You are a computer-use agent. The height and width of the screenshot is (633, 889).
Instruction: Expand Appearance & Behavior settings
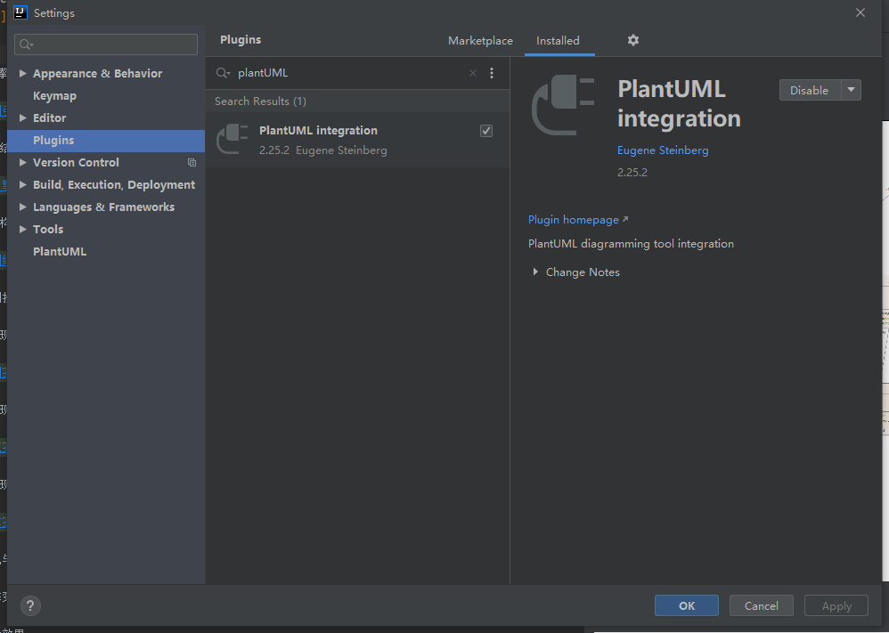coord(23,74)
